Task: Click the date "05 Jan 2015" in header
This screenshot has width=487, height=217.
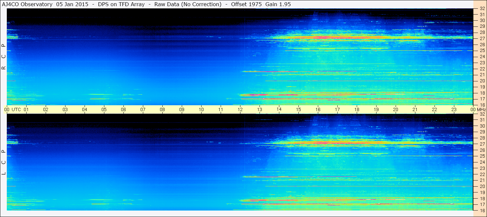Action: (x=72, y=5)
